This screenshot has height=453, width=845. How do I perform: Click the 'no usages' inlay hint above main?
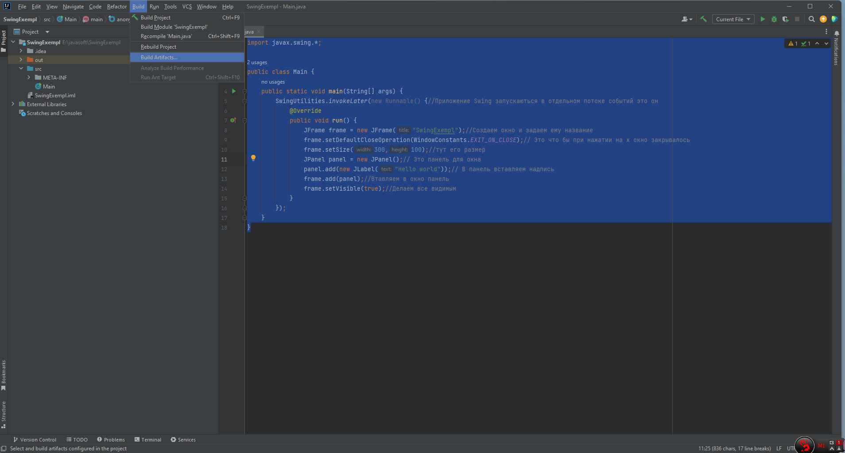(x=273, y=82)
